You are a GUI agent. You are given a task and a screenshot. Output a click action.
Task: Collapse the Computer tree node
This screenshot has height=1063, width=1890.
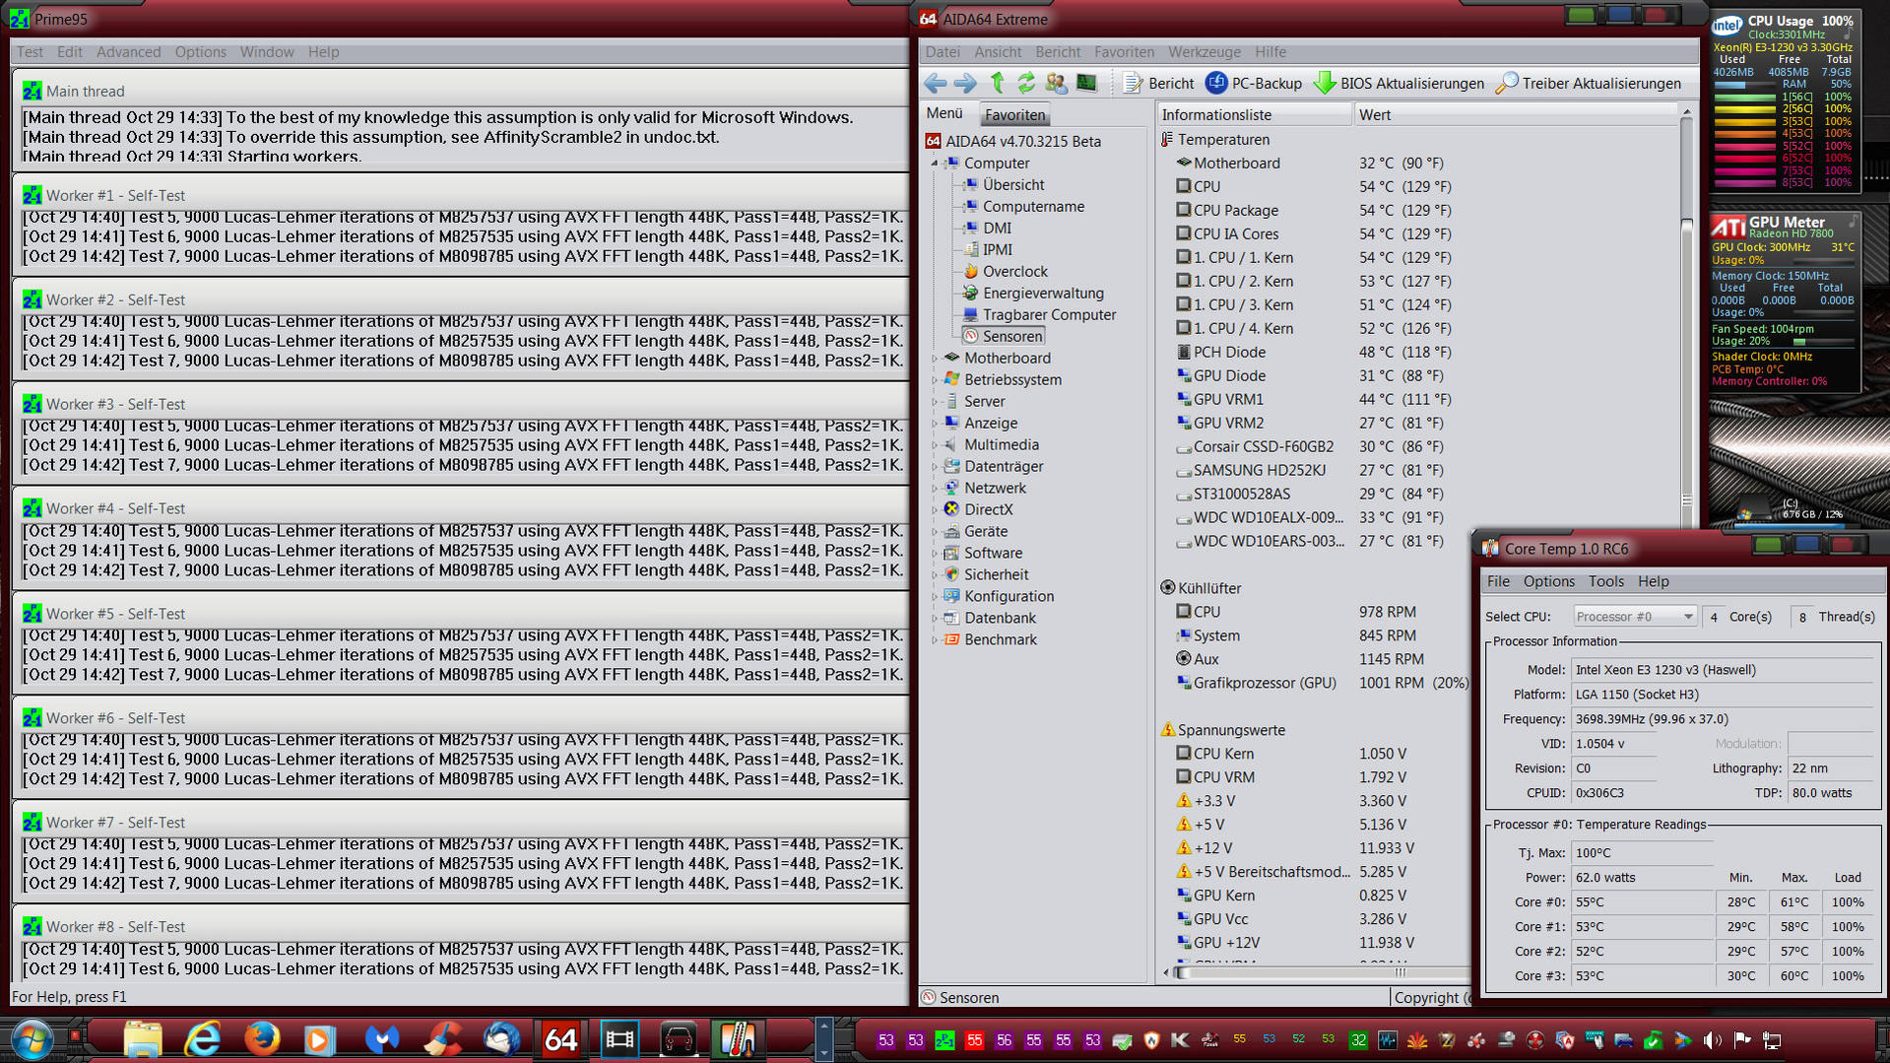[935, 164]
